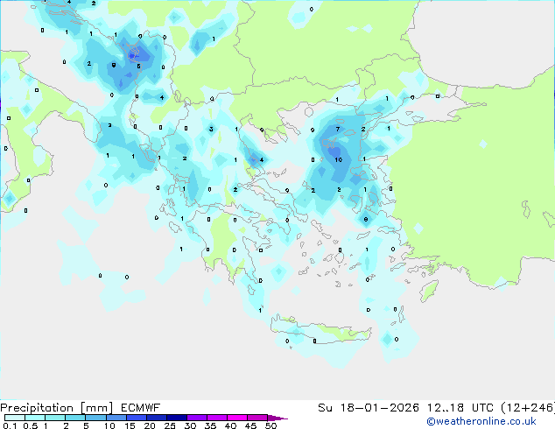Pick the purple swatch between 35 and 40
Image resolution: width=555 pixels, height=429 pixels.
(x=217, y=418)
